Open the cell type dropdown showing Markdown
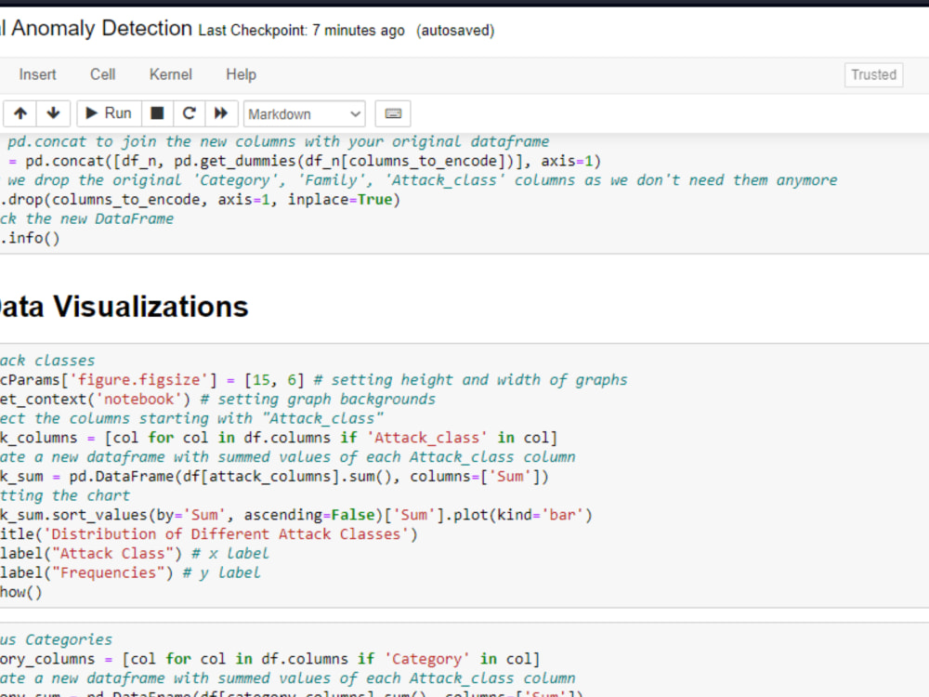Image resolution: width=929 pixels, height=697 pixels. pyautogui.click(x=304, y=113)
